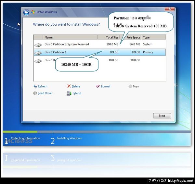195x184 pixels.
Task: Click the Installing Windows step label
Action: point(69,138)
